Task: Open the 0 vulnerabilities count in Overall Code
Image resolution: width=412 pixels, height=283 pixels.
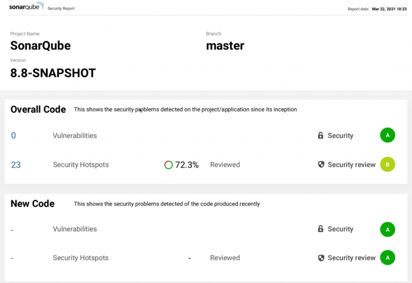Action: (13, 135)
